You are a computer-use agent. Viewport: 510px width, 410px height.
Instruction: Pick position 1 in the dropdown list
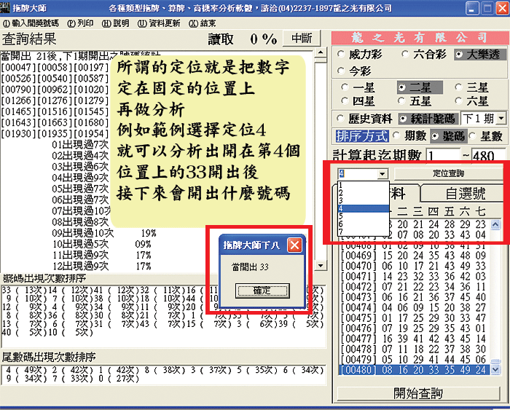(x=364, y=185)
